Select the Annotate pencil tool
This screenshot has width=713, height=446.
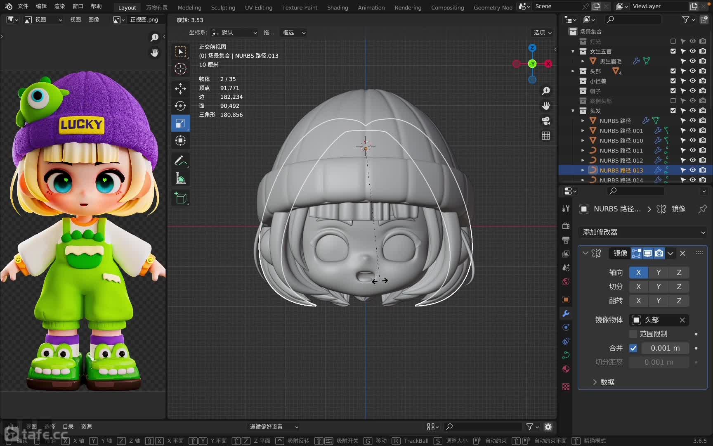[180, 160]
